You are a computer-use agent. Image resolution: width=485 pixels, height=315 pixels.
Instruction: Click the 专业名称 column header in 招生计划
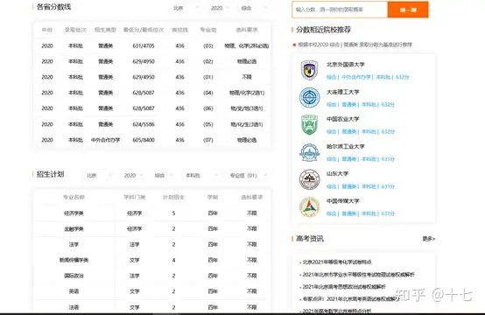[x=74, y=197]
